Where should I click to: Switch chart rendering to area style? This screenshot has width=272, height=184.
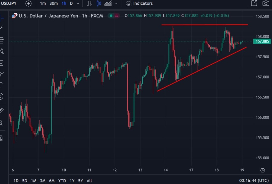108,3
